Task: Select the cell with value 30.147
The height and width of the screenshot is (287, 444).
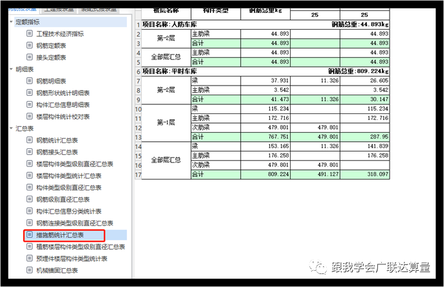Action: click(365, 99)
